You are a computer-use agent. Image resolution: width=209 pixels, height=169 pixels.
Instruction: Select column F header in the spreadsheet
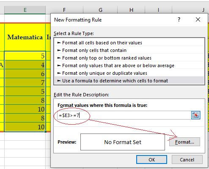(x=64, y=10)
